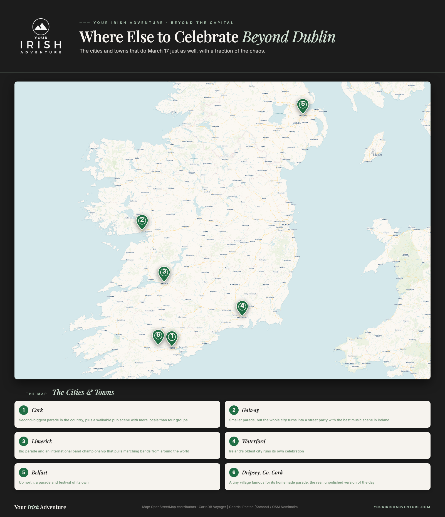The width and height of the screenshot is (445, 517).
Task: Click Dripsey's 'tiny village famous' description
Action: pyautogui.click(x=302, y=482)
